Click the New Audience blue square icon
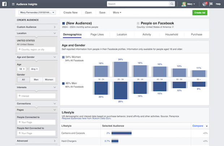The image size is (224, 146). pos(64,23)
